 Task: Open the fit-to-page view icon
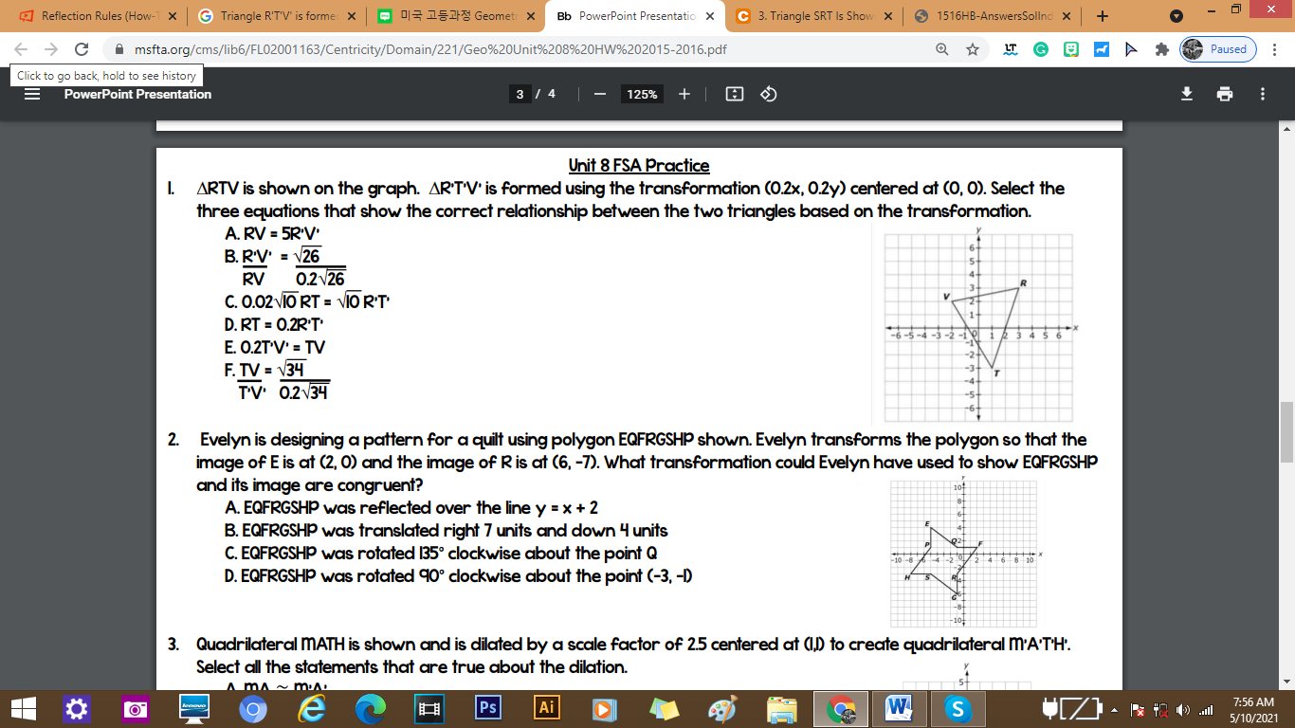pos(734,94)
